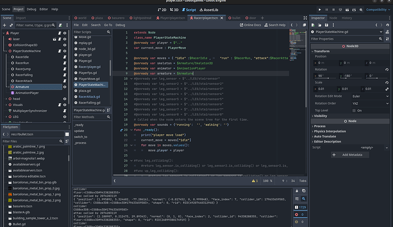393x227 pixels.
Task: Click the remote debug deploy icon
Action: tap(340, 10)
